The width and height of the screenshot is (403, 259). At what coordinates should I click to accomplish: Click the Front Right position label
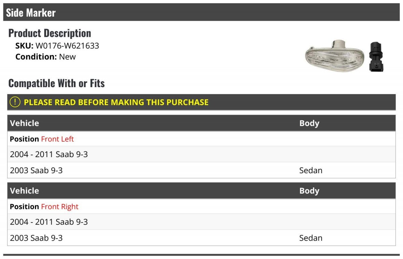click(x=60, y=206)
